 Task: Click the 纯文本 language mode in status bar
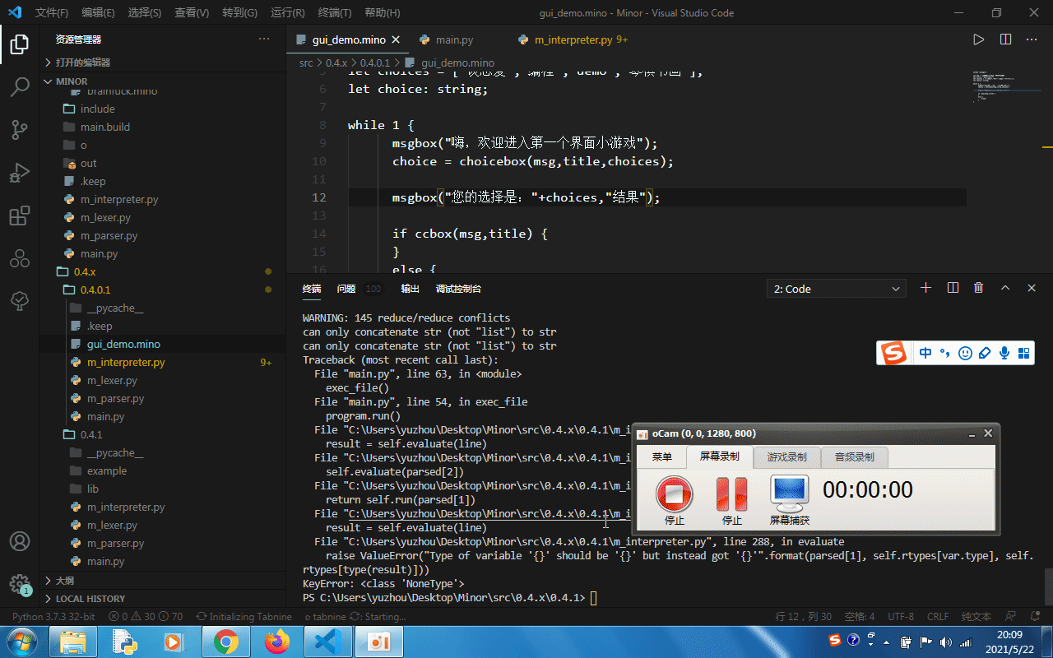(x=976, y=617)
